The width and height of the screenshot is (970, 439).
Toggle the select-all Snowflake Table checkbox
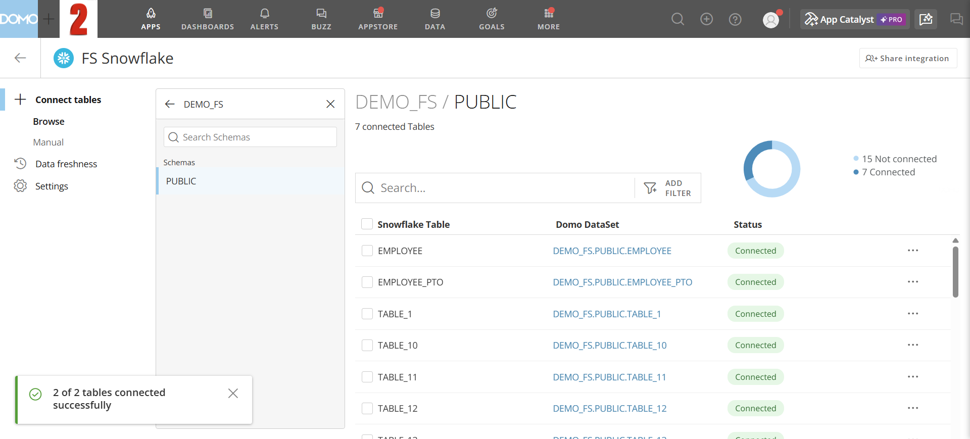(x=367, y=224)
